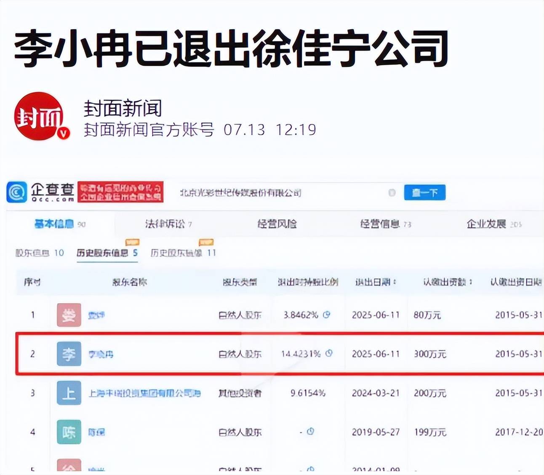The height and width of the screenshot is (475, 544).
Task: Click the 其他投资者 shareholder type cell
Action: pyautogui.click(x=240, y=393)
